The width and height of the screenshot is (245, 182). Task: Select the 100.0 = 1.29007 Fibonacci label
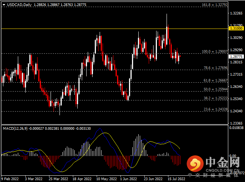pos(215,51)
